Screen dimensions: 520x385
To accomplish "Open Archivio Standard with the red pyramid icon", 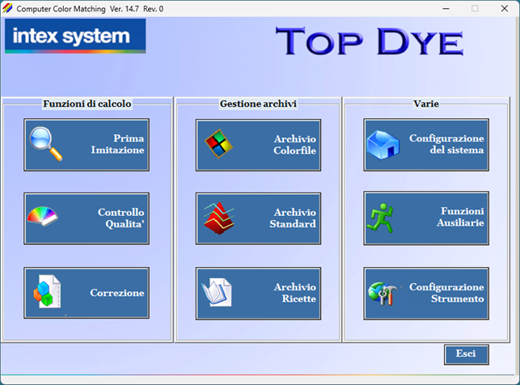I will 258,218.
